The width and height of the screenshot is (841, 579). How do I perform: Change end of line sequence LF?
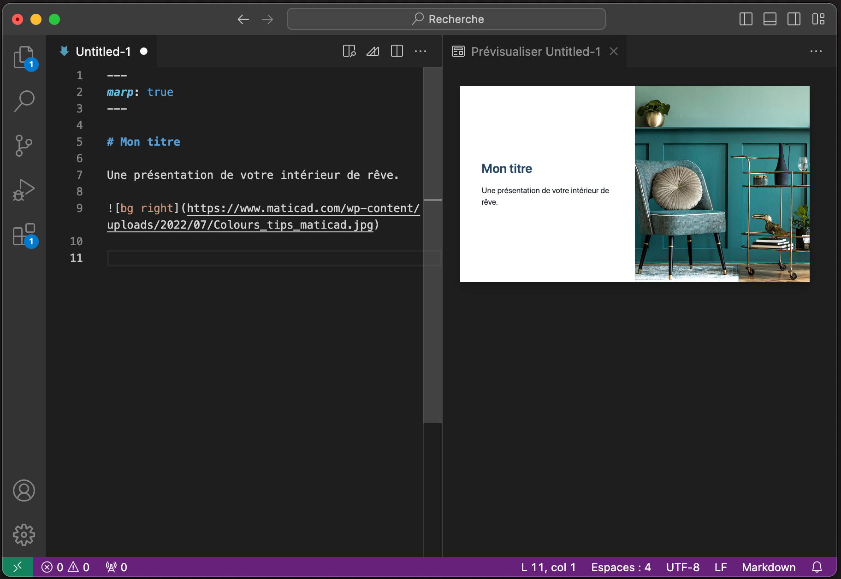pos(721,567)
